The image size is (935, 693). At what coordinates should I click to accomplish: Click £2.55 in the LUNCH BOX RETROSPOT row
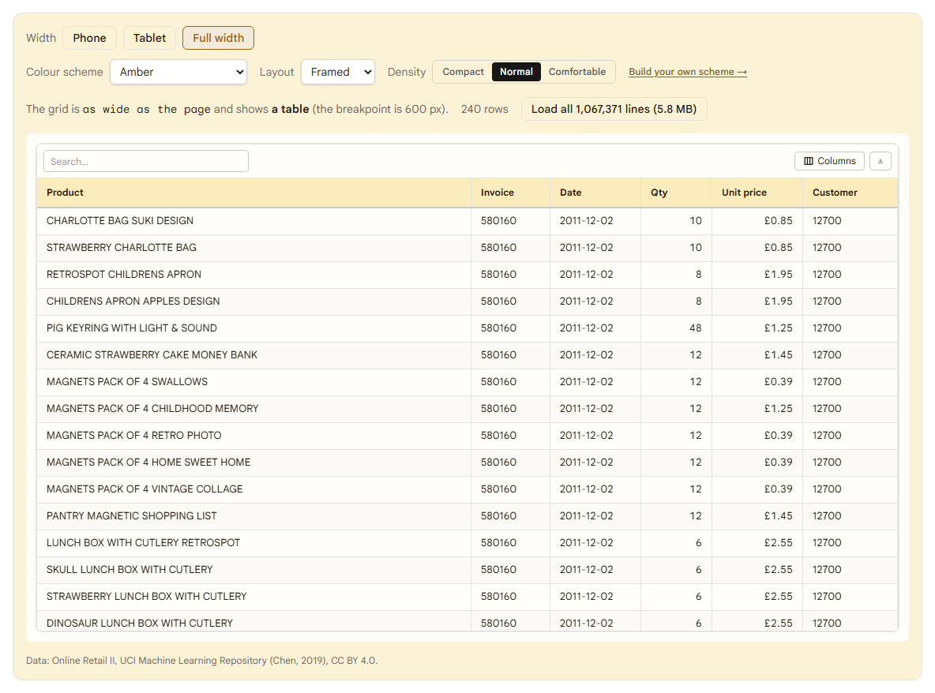(757, 543)
